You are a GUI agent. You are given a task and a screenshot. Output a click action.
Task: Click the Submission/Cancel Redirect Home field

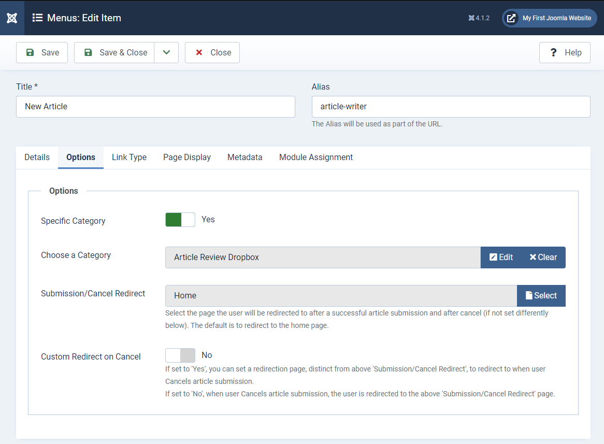click(341, 296)
